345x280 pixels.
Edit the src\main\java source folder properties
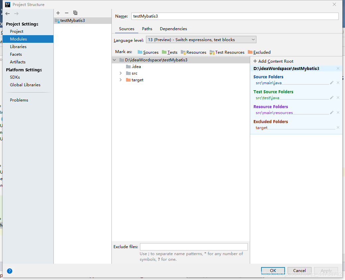pyautogui.click(x=332, y=83)
